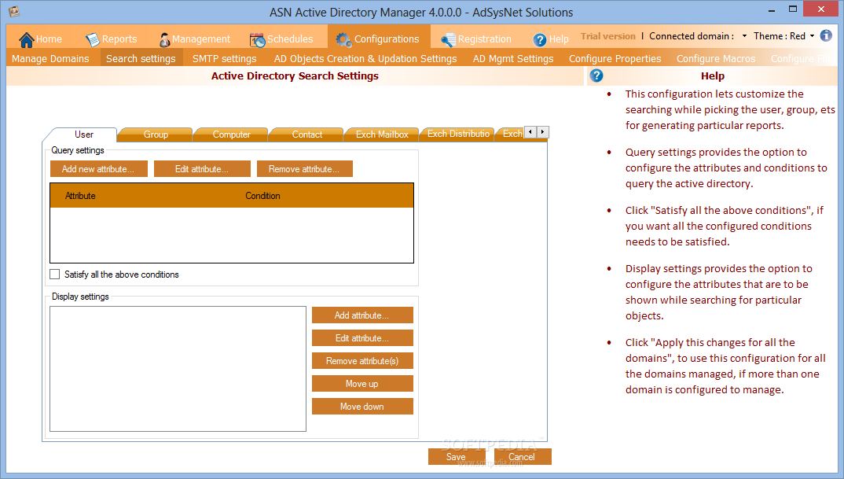The width and height of the screenshot is (844, 479).
Task: Click the Condition column header
Action: (262, 196)
